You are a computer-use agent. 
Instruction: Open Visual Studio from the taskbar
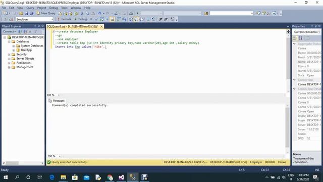pos(121,177)
